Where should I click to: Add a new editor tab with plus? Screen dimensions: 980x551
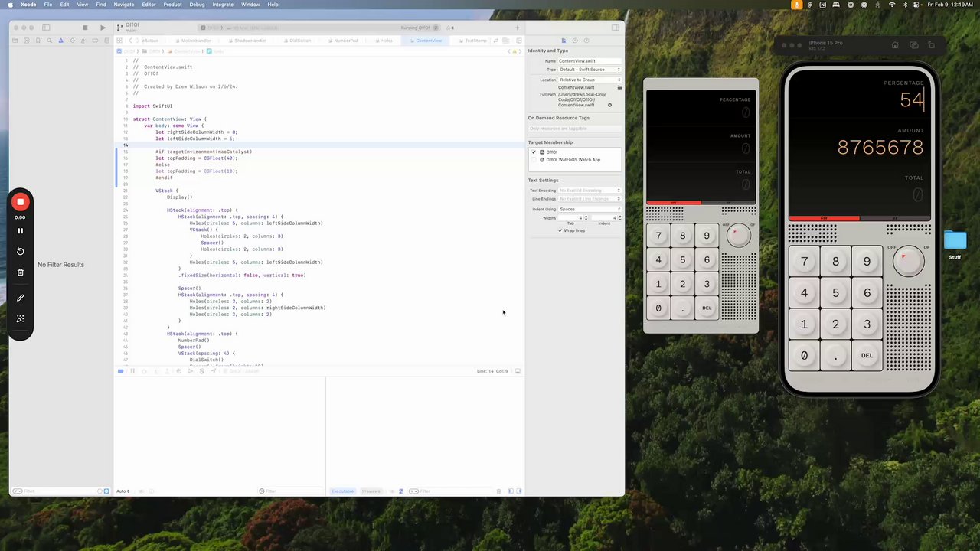click(517, 28)
